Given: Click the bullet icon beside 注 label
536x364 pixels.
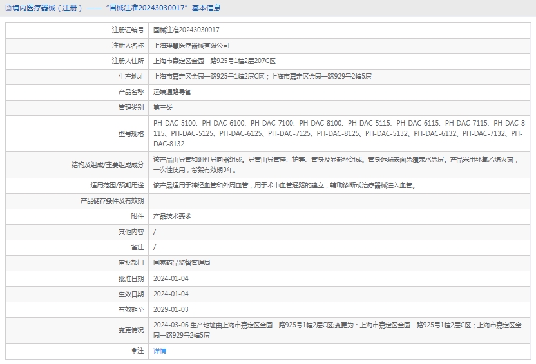Looking at the screenshot, I should coord(135,351).
